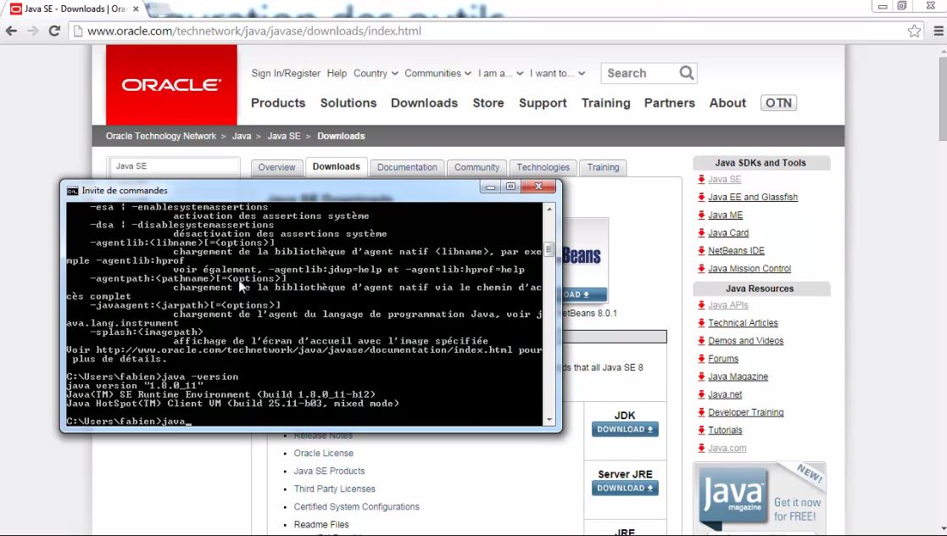The height and width of the screenshot is (536, 947).
Task: Open the Demos and Videos link
Action: coord(746,341)
